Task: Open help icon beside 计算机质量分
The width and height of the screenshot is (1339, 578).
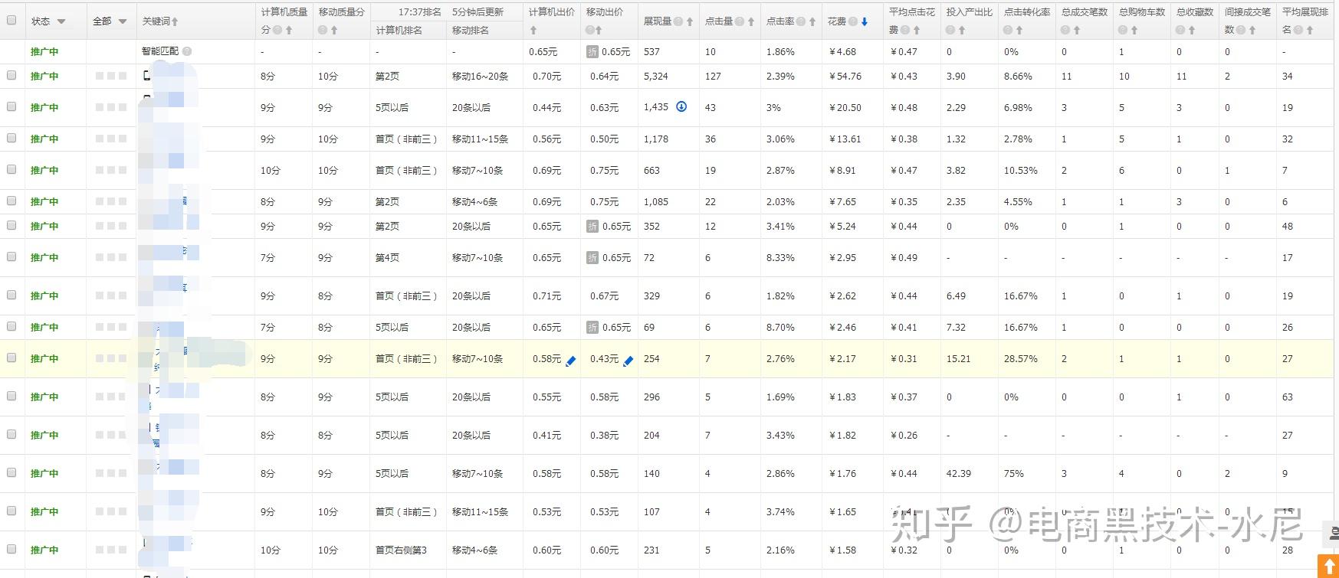Action: tap(277, 30)
